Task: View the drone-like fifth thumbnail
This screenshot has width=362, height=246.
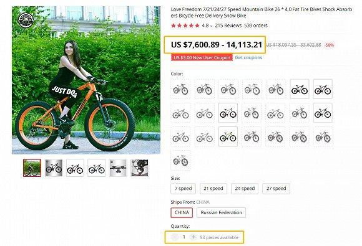Action: tap(118, 168)
